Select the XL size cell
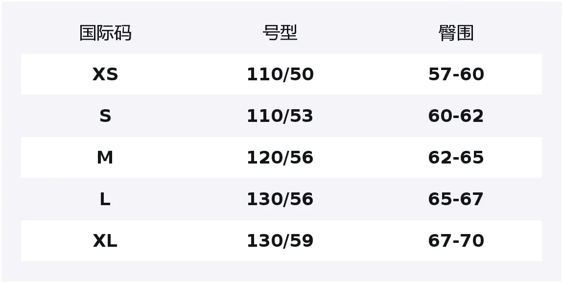Image resolution: width=563 pixels, height=283 pixels. pyautogui.click(x=105, y=241)
